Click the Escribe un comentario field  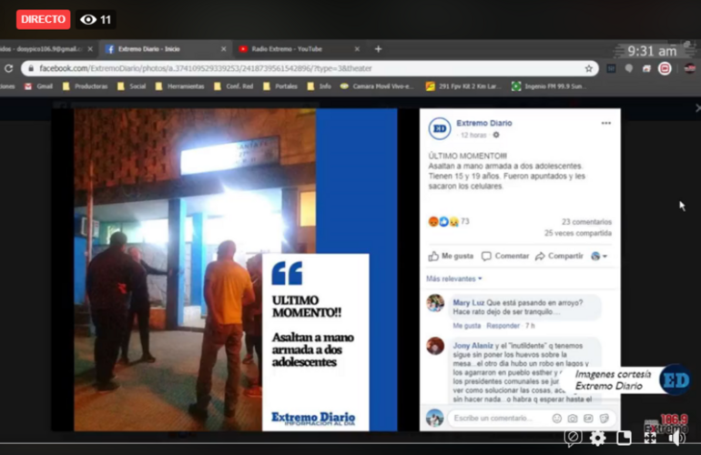(x=532, y=418)
